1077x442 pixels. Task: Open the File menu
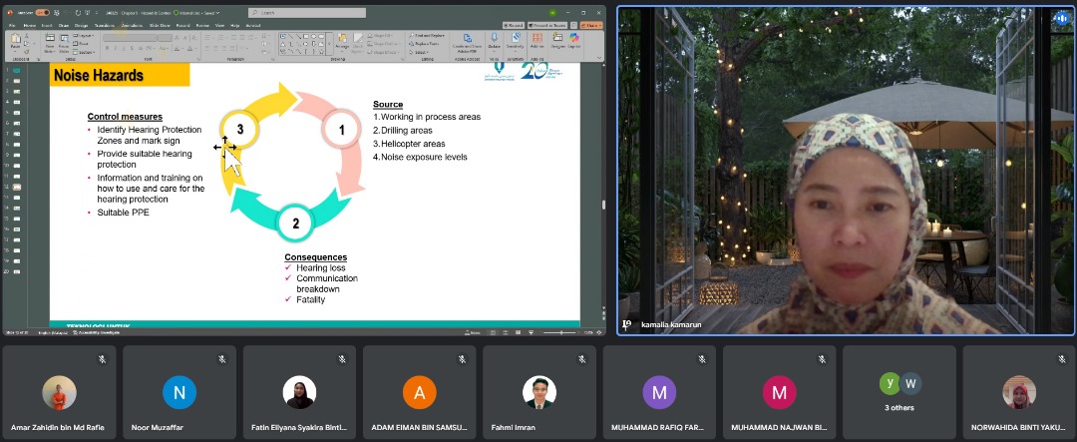(12, 25)
